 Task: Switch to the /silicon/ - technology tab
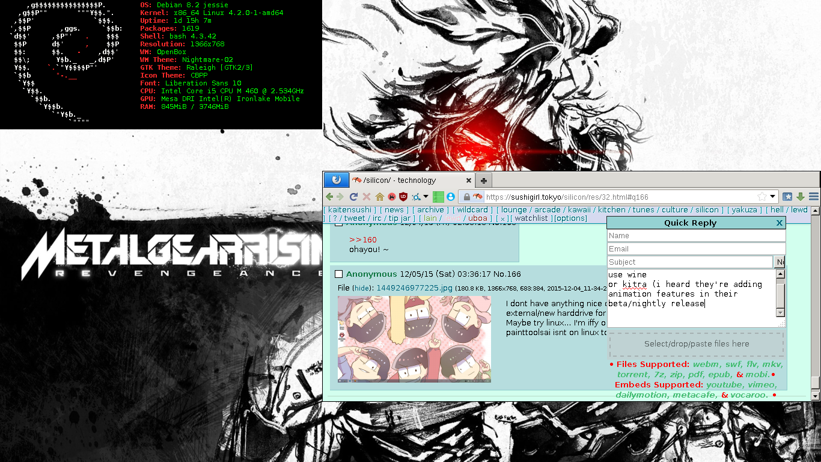pyautogui.click(x=409, y=180)
